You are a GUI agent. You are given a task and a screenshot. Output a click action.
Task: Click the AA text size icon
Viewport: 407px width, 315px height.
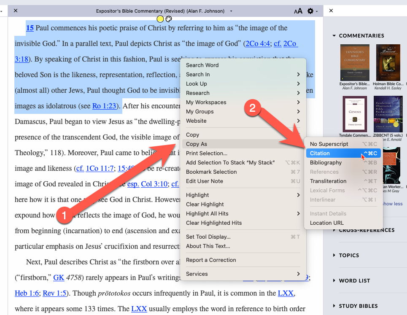[x=298, y=11]
